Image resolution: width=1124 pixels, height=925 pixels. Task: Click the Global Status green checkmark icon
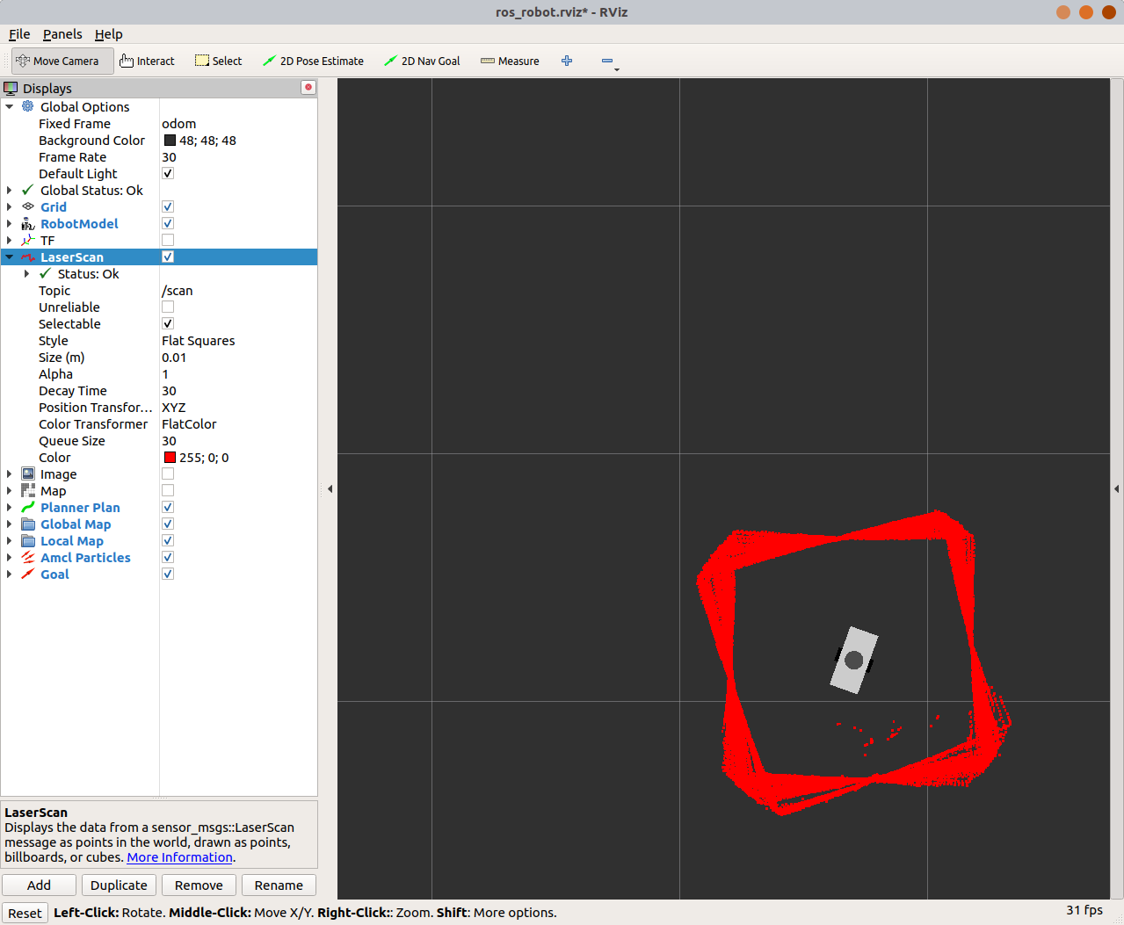(x=28, y=190)
